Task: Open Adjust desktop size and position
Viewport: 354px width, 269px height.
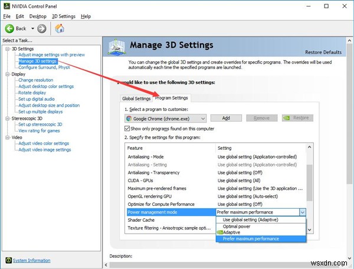Action: (x=49, y=105)
